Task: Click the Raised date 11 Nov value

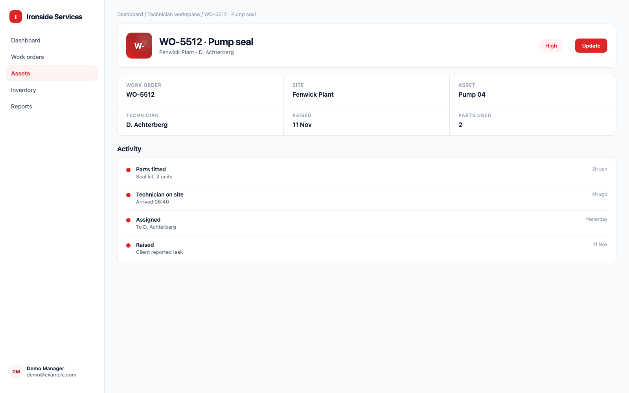Action: pyautogui.click(x=302, y=125)
